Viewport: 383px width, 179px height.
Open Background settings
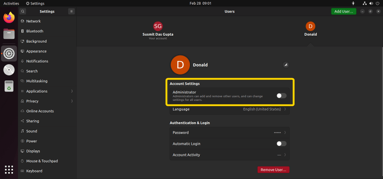point(47,41)
